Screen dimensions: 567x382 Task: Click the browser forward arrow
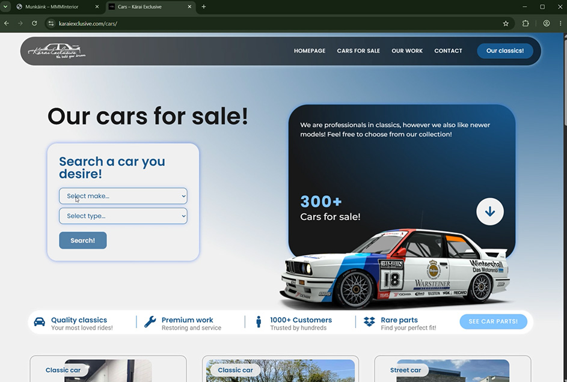tap(20, 23)
